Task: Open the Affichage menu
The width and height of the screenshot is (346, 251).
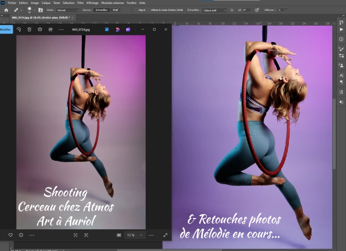Action: point(92,3)
